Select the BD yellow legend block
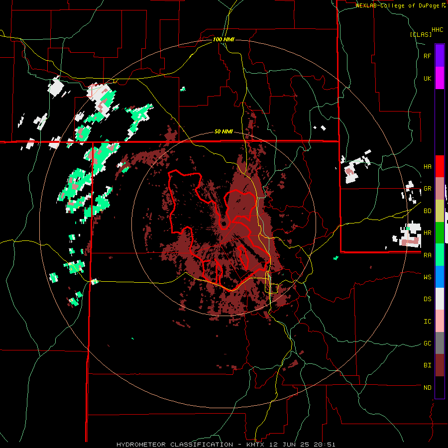This screenshot has height=448, width=448. coord(440,211)
